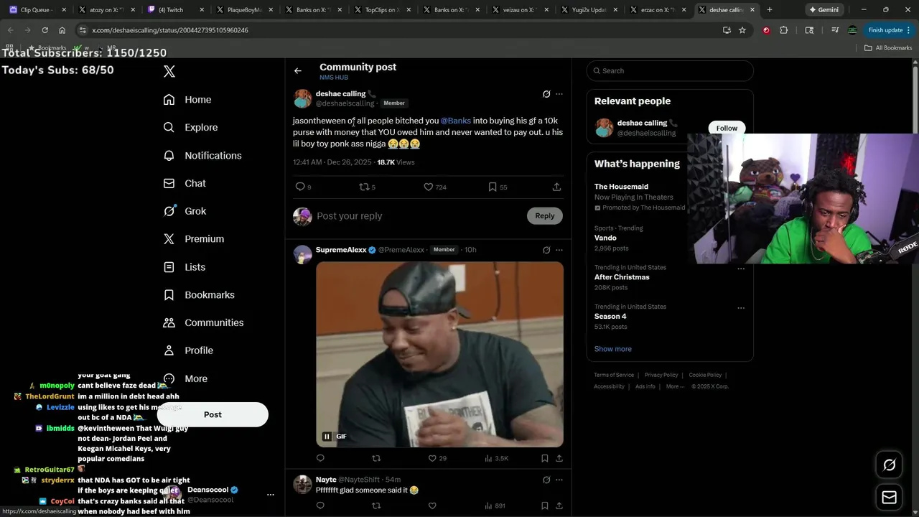Open Terms of Service link
The image size is (919, 517).
(614, 375)
